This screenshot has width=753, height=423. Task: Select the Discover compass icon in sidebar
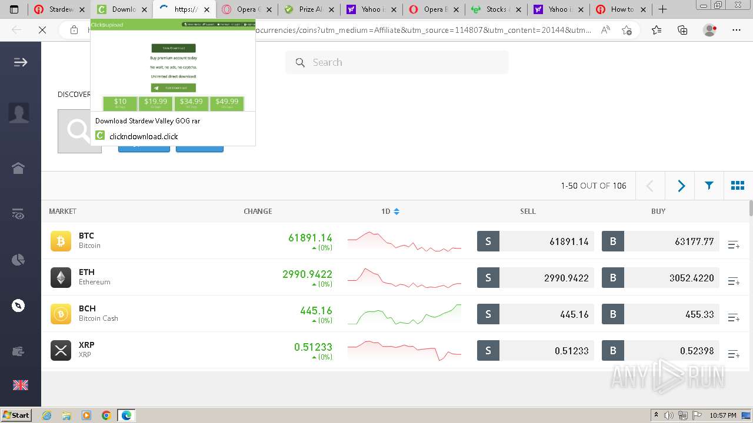(x=18, y=305)
